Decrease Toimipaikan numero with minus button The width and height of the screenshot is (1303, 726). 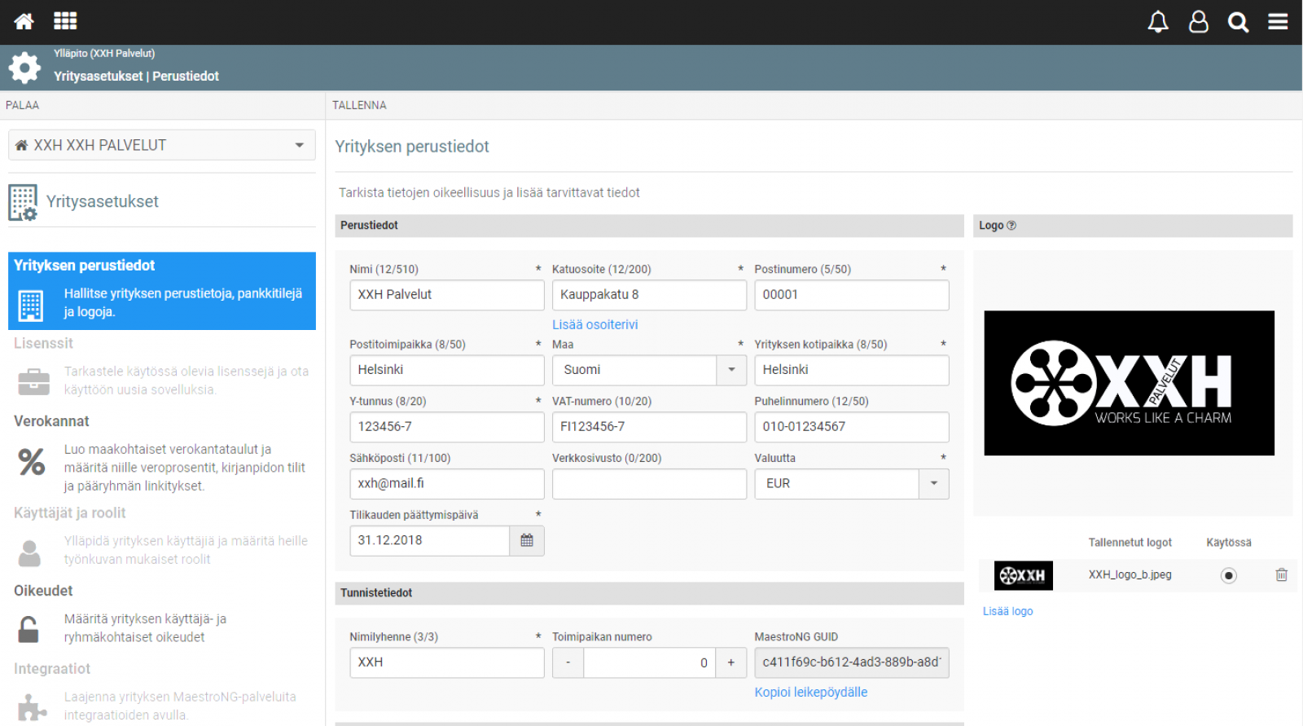click(x=568, y=662)
